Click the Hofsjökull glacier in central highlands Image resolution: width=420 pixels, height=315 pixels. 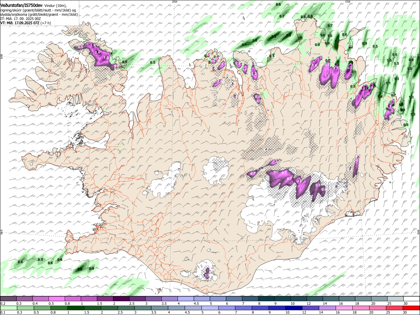pyautogui.click(x=216, y=171)
